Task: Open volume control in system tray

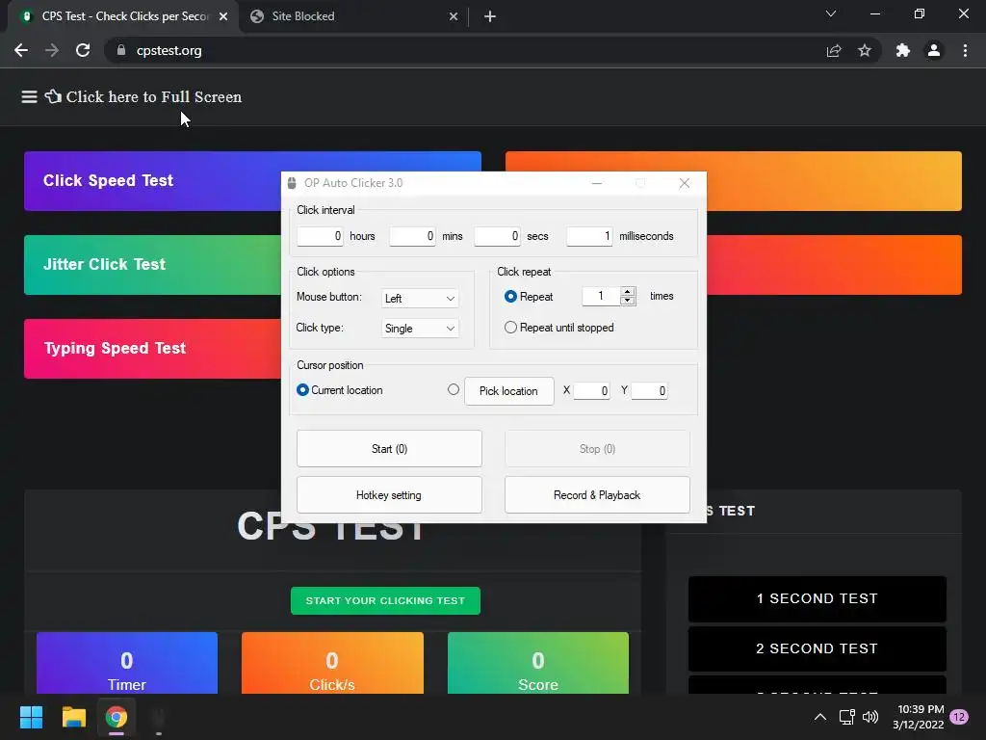Action: tap(870, 717)
